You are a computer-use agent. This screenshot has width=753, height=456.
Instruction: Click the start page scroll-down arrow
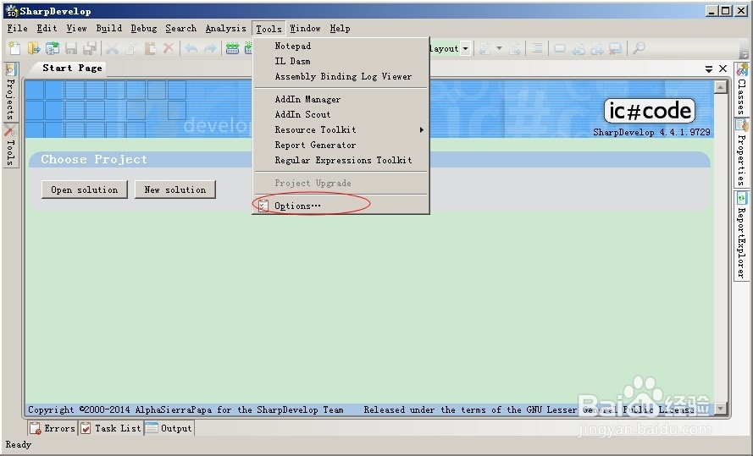pyautogui.click(x=720, y=409)
